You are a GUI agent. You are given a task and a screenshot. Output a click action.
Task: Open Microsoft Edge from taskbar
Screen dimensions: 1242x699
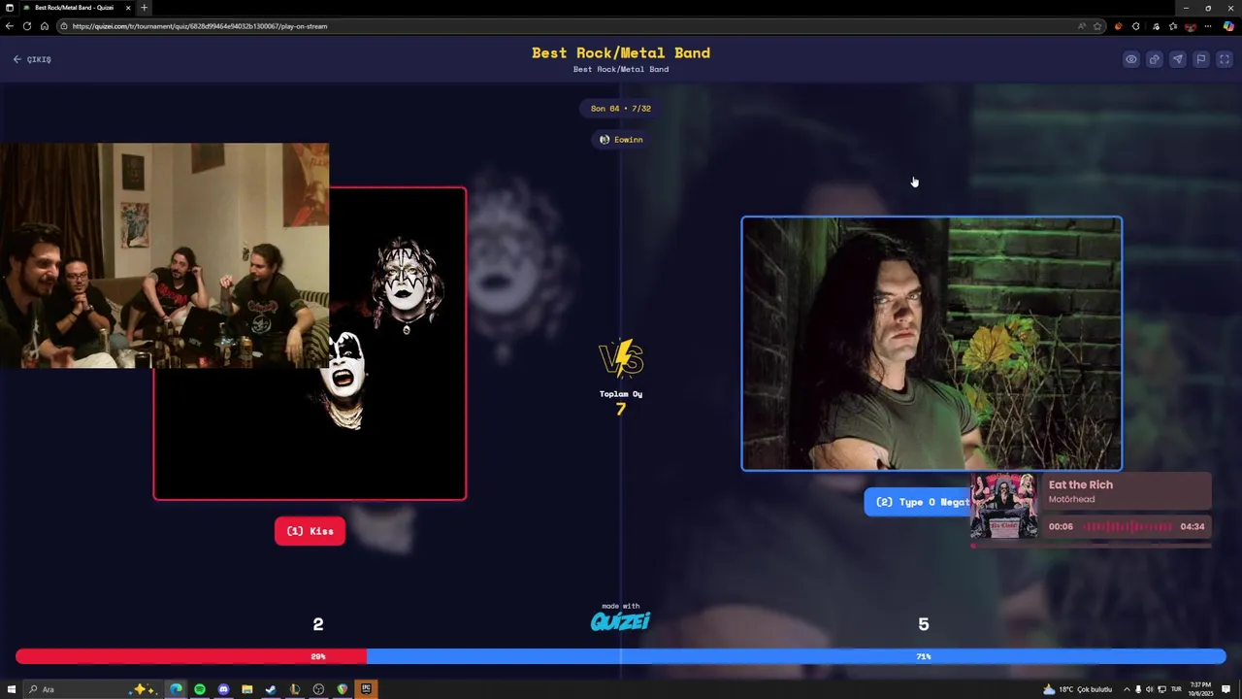pos(176,689)
